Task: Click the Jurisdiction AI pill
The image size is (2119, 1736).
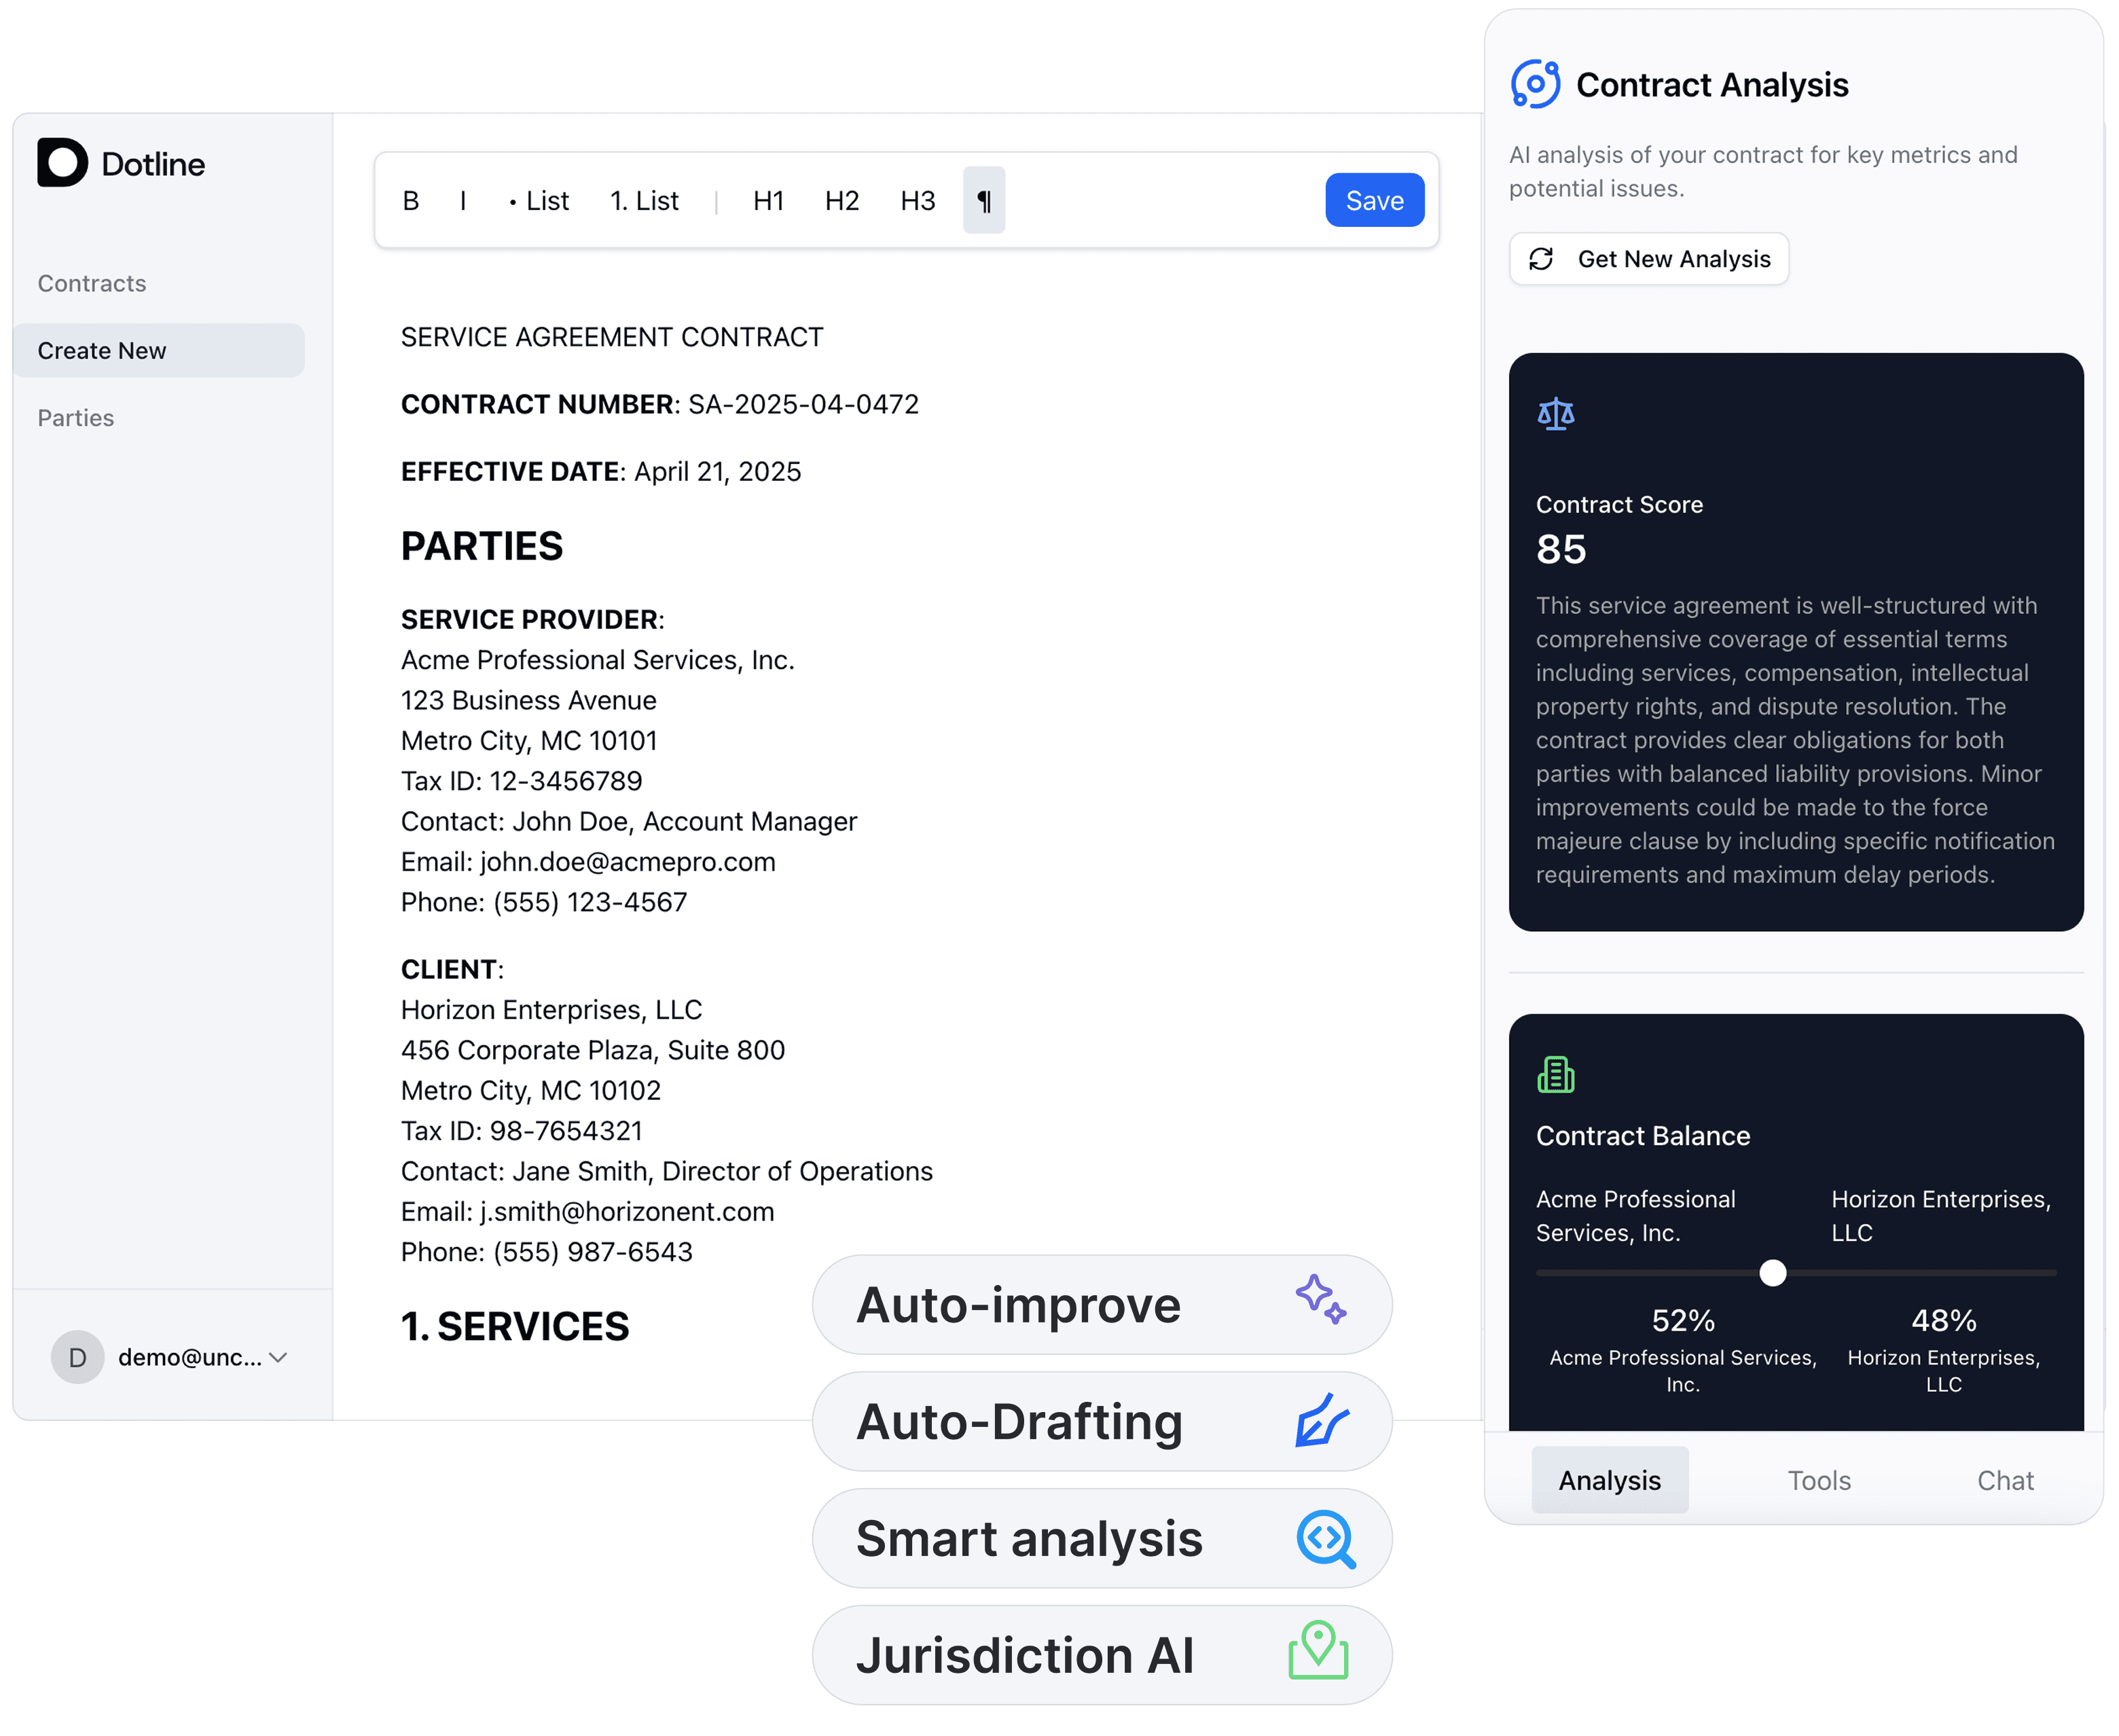Action: point(1102,1655)
